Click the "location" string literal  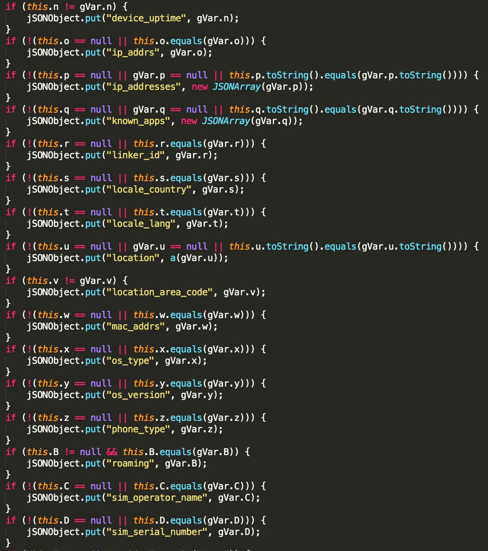[133, 258]
